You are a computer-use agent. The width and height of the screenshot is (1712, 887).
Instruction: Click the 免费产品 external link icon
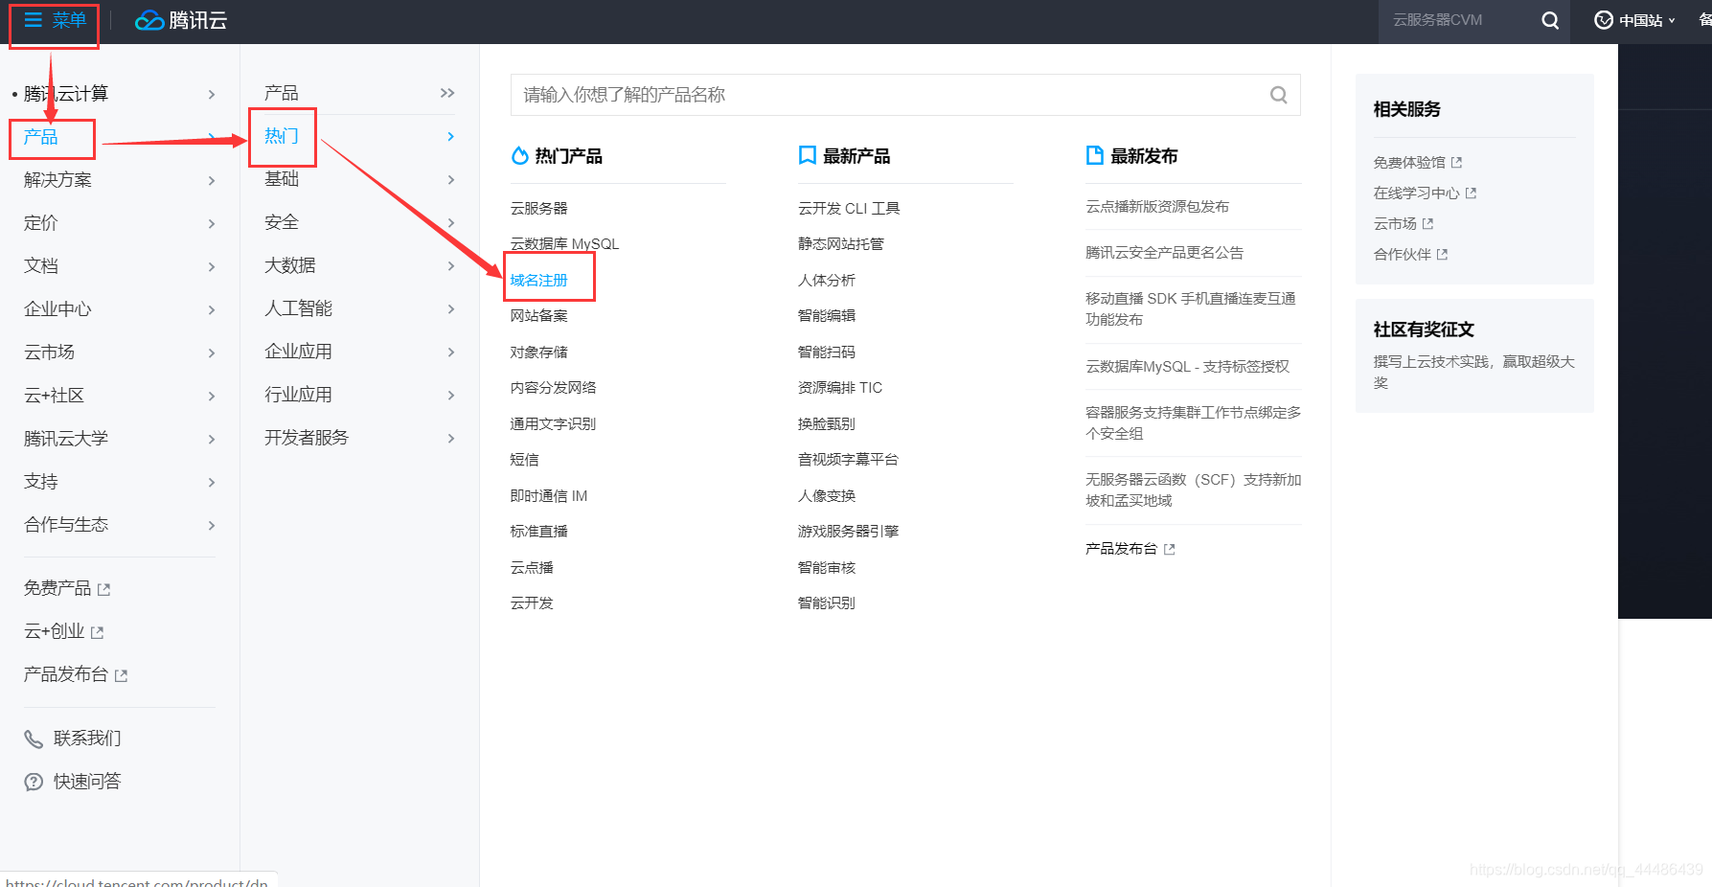click(x=104, y=590)
